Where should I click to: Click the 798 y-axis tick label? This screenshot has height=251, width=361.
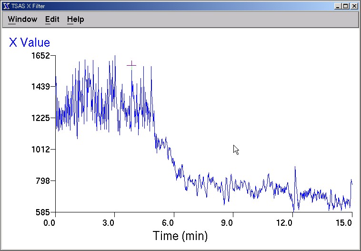pos(43,181)
